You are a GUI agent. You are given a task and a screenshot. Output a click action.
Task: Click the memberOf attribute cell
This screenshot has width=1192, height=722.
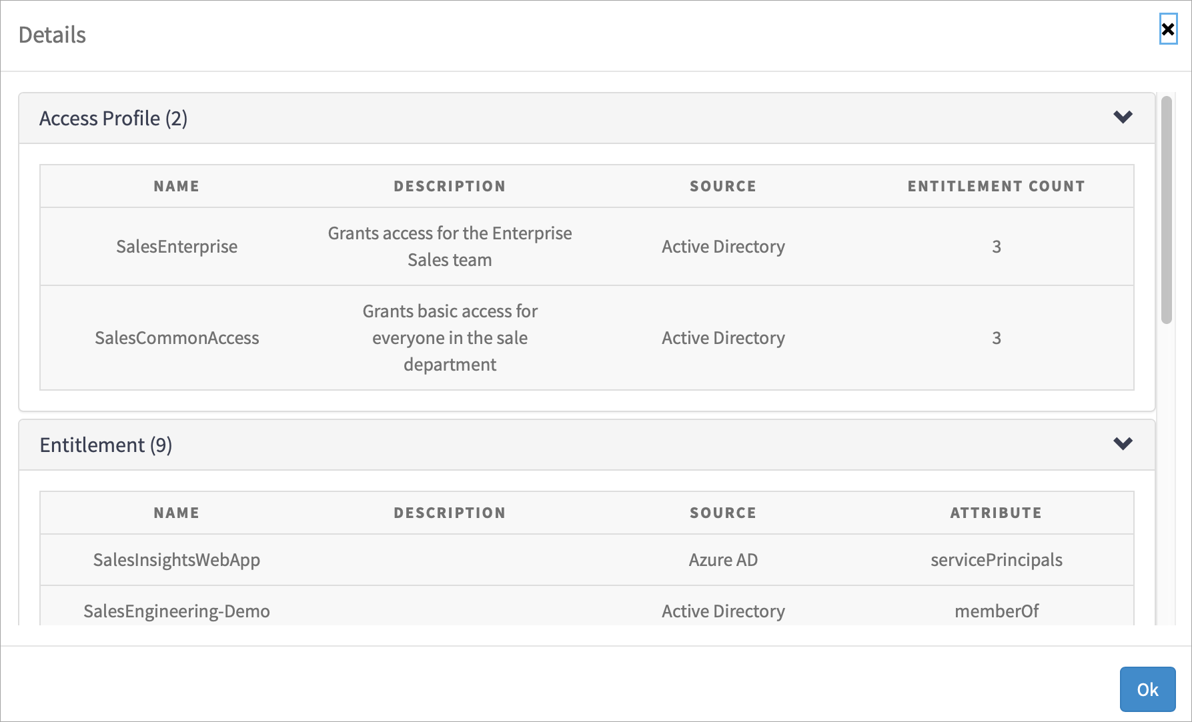(x=997, y=611)
